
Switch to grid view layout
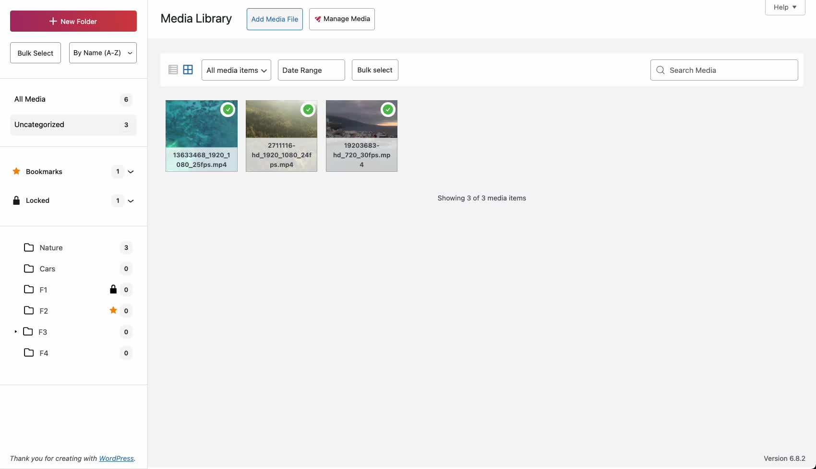pyautogui.click(x=188, y=70)
